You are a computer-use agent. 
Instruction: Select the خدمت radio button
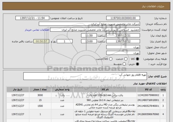(126, 59)
